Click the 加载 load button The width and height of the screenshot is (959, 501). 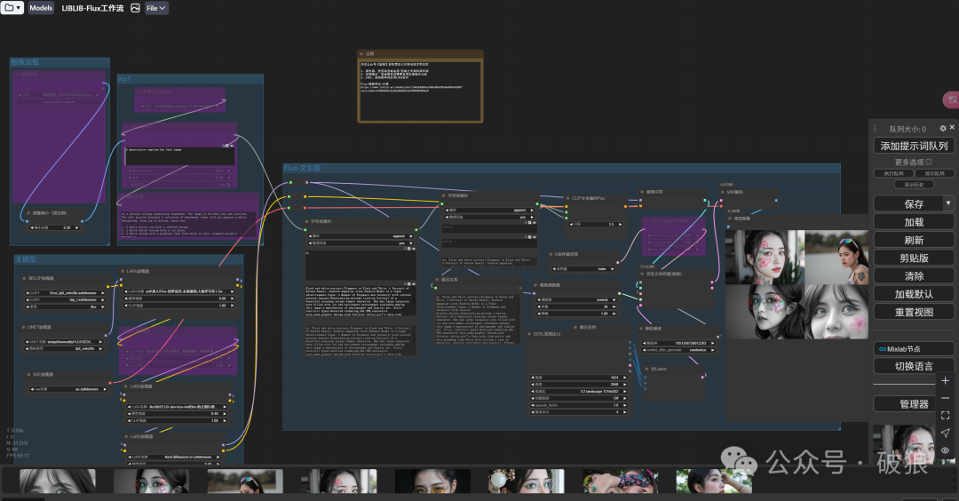(914, 222)
